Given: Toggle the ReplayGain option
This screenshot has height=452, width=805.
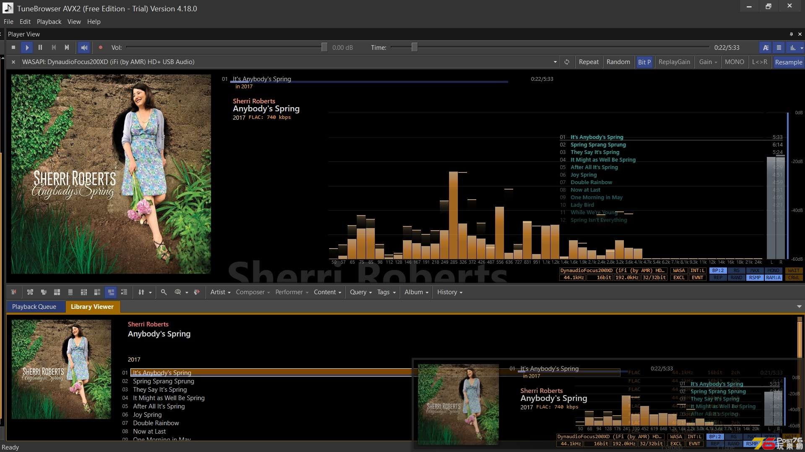Looking at the screenshot, I should (674, 62).
